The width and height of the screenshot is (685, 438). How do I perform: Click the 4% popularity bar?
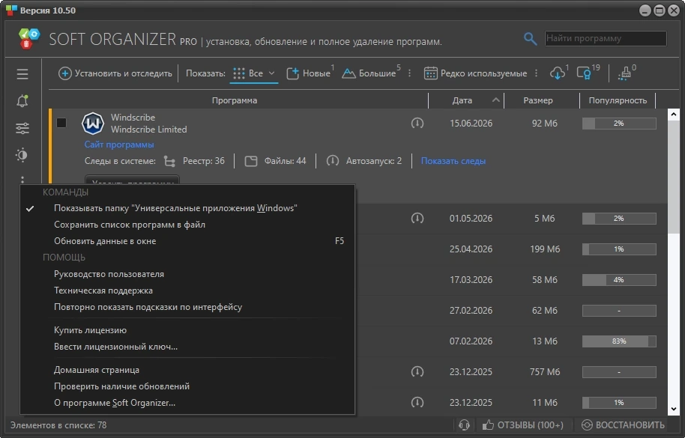(x=619, y=279)
